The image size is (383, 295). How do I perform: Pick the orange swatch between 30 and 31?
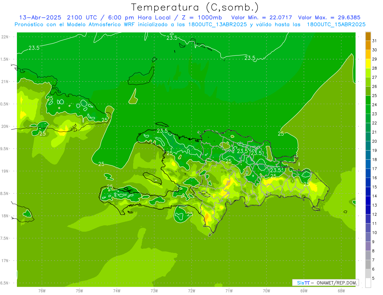(368, 46)
